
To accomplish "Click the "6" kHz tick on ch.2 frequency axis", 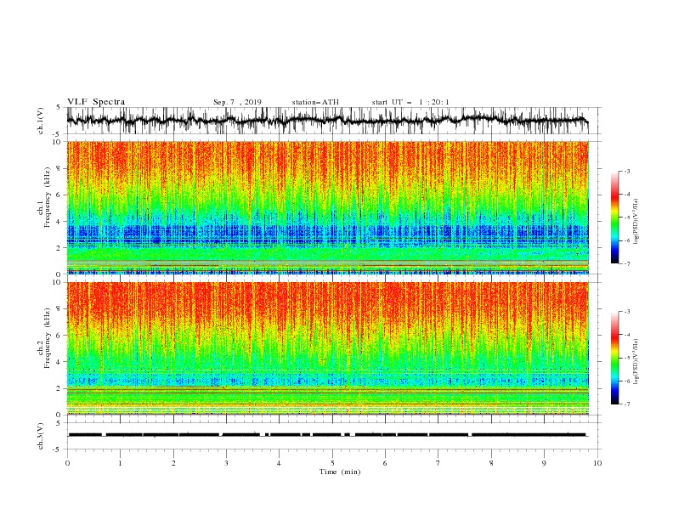I will tap(59, 336).
